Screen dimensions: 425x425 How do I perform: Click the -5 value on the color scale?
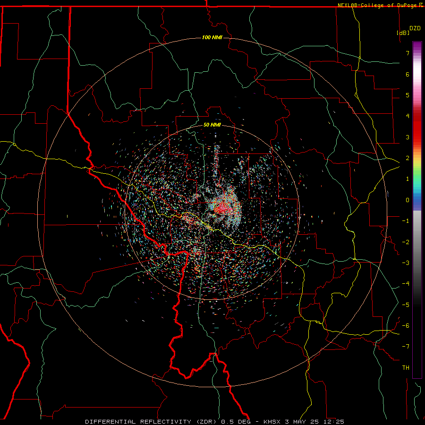point(406,305)
